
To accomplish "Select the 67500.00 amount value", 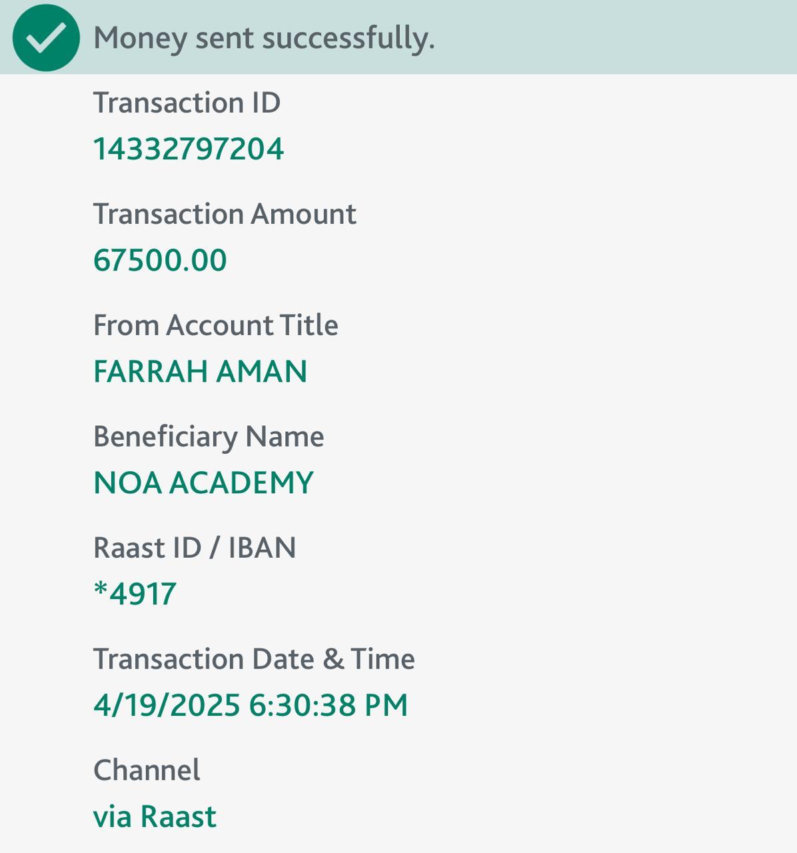I will pos(160,260).
